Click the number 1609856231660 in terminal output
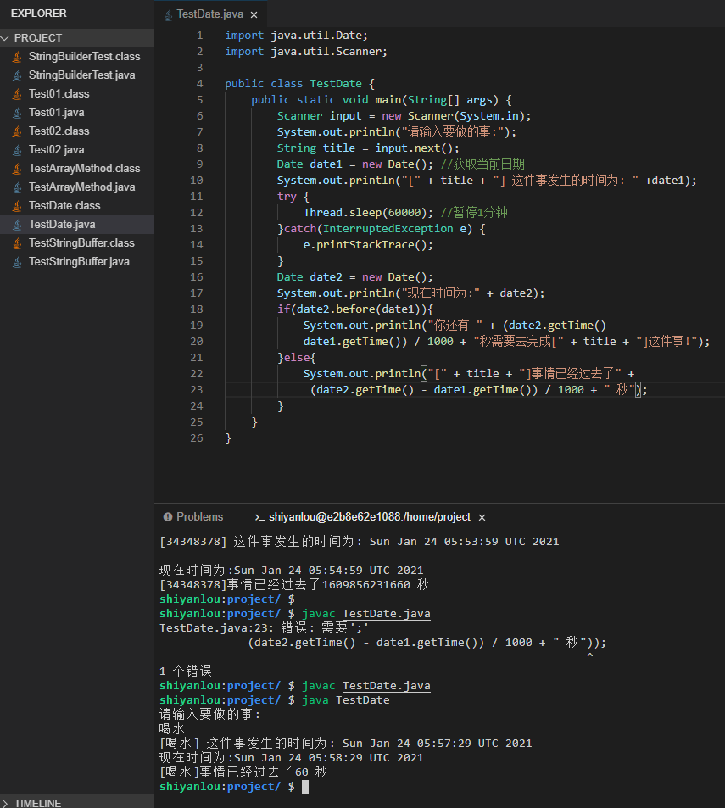The image size is (725, 808). tap(365, 585)
